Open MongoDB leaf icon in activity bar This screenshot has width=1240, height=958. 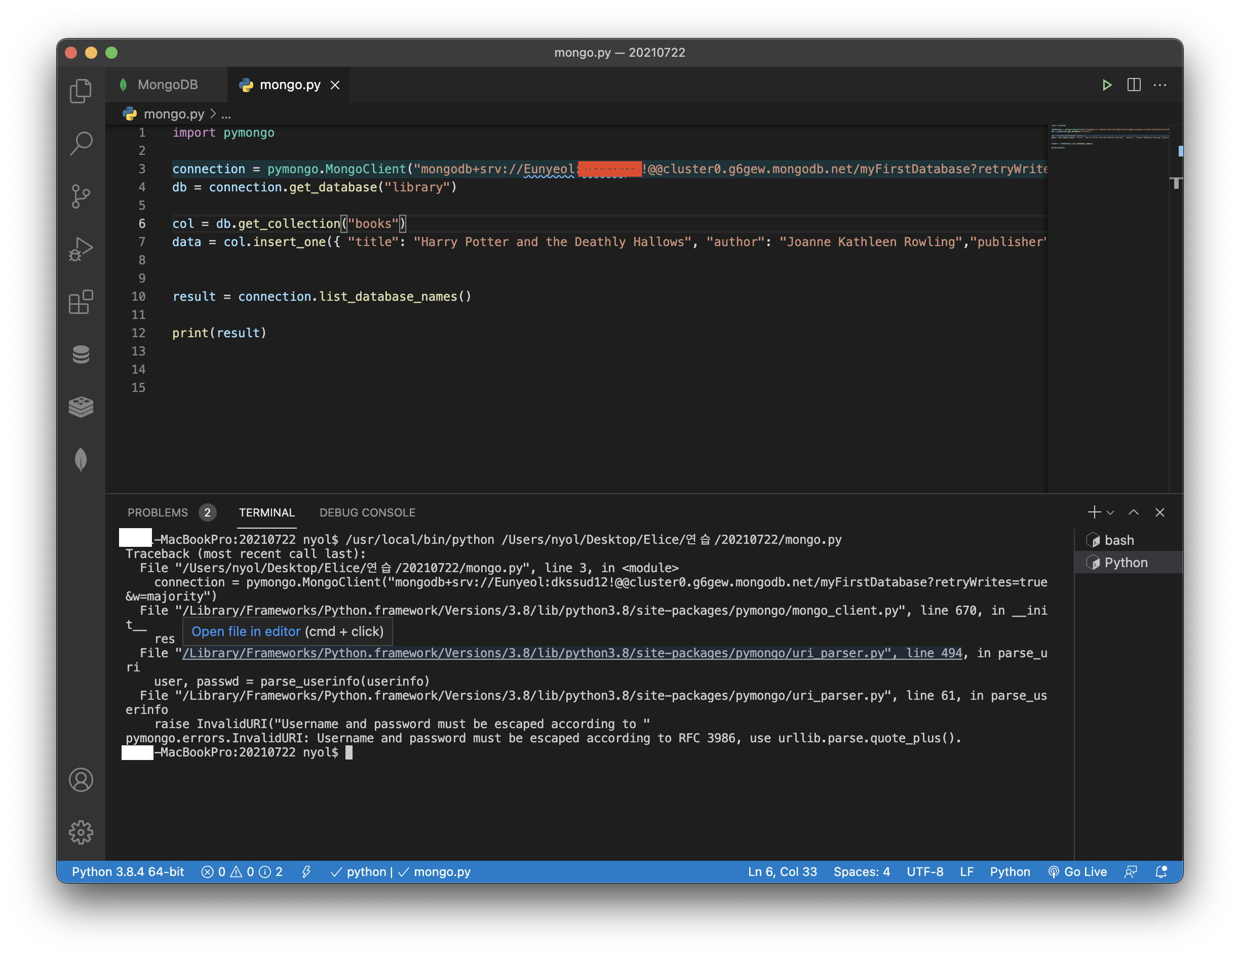(81, 460)
